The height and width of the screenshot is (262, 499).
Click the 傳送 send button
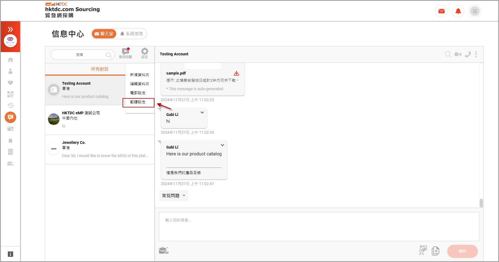462,251
